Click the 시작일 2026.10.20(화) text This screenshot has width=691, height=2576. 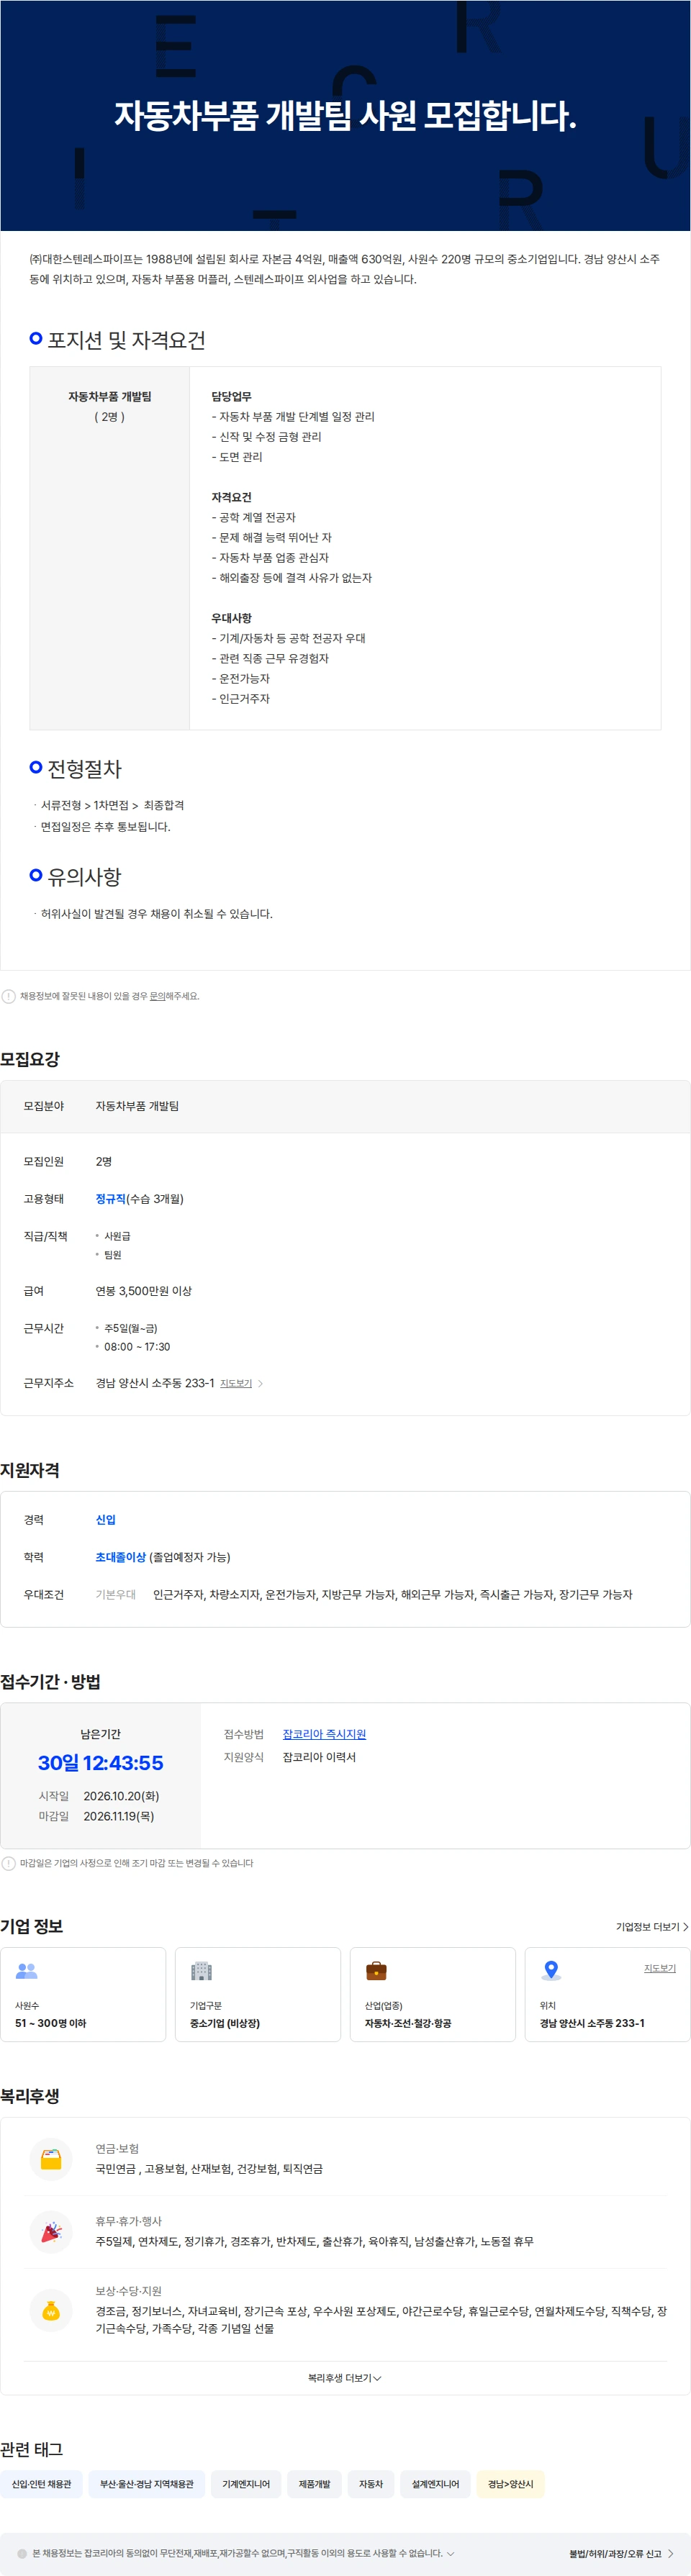coord(99,1796)
